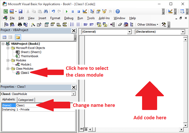Click the Full Module View button
This screenshot has height=133, width=189.
pyautogui.click(x=86, y=129)
